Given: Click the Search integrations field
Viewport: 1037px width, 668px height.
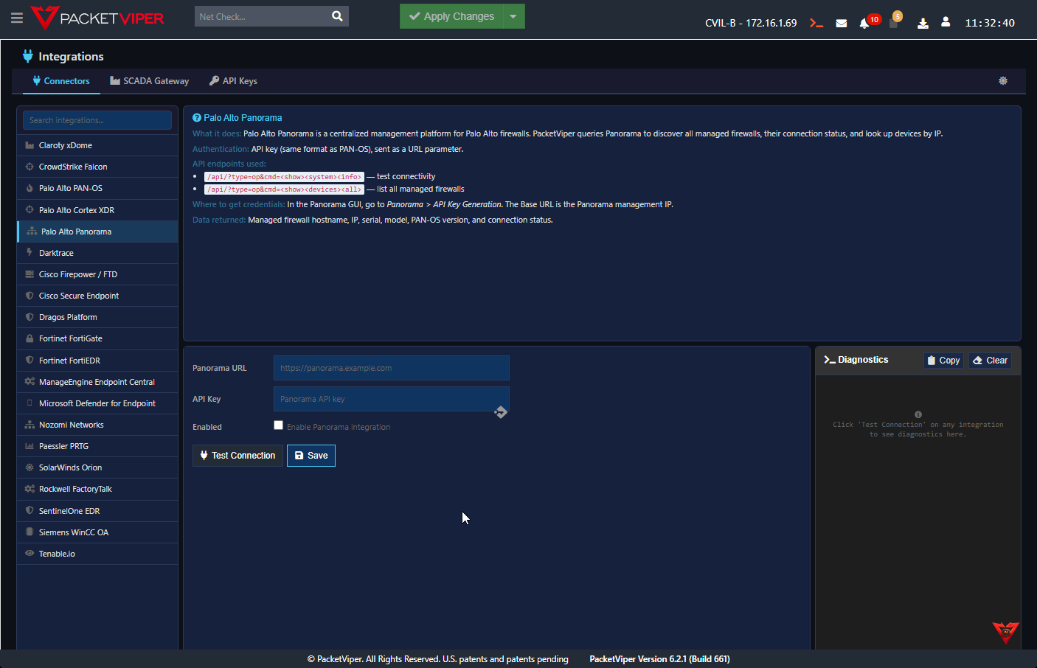Looking at the screenshot, I should click(97, 120).
